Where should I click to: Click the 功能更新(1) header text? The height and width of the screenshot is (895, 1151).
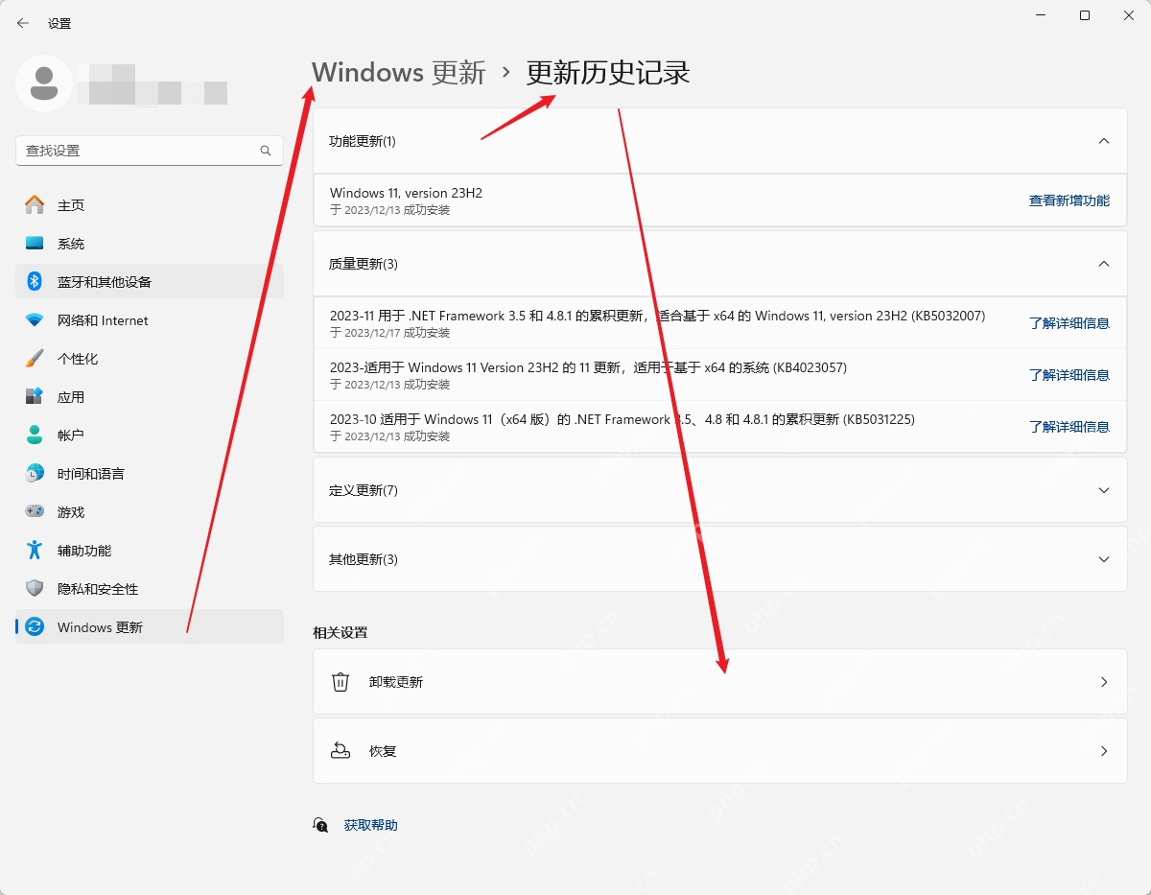363,141
